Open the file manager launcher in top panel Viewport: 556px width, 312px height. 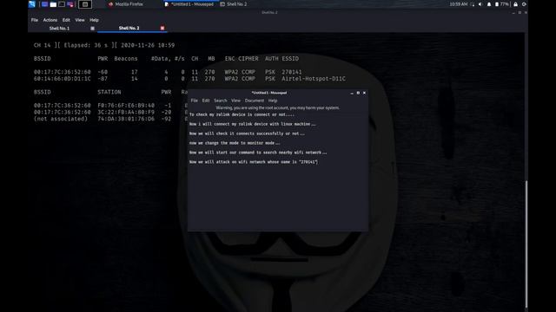click(x=53, y=4)
